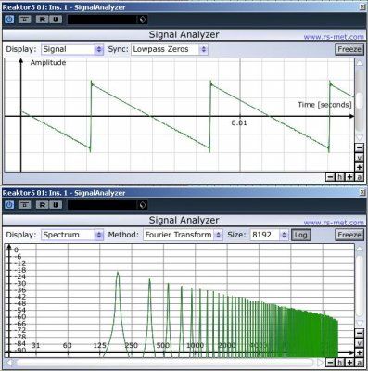
Task: Open the www.rs-met.com link in top window
Action: tap(334, 37)
